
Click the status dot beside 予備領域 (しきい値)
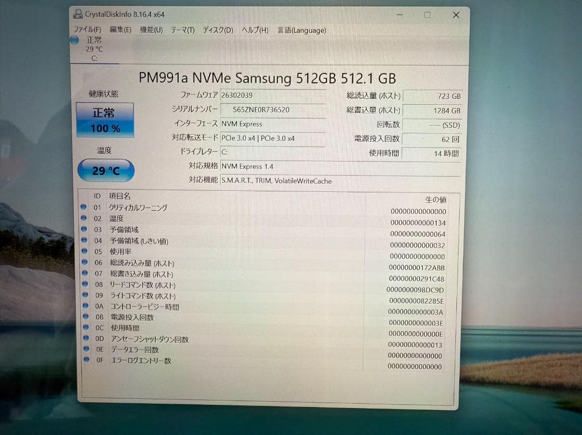point(84,240)
